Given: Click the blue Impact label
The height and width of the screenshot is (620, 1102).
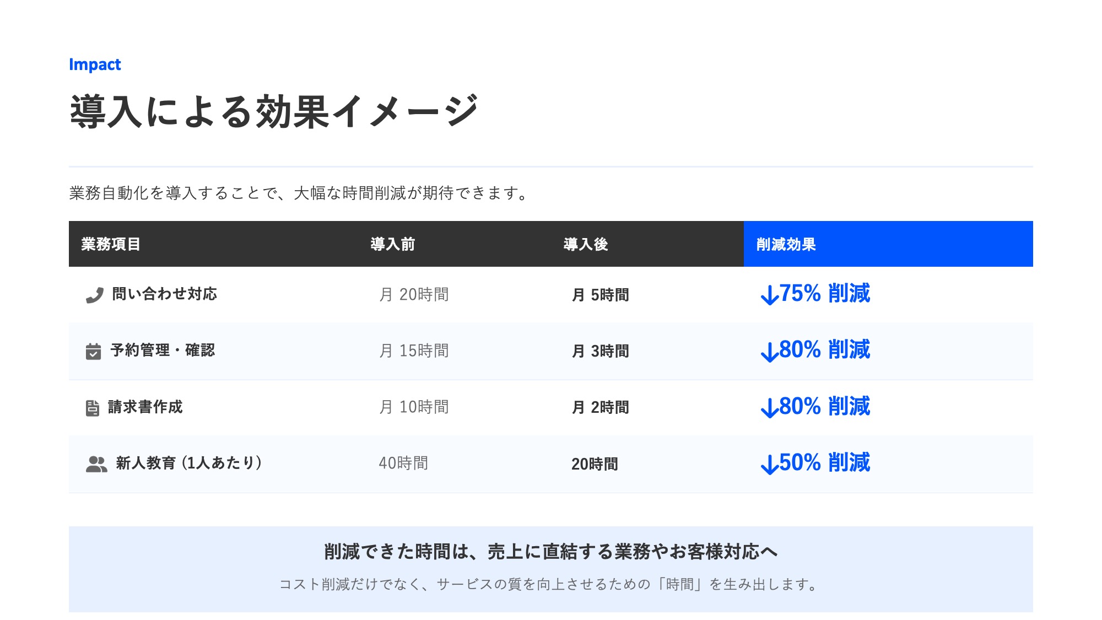Looking at the screenshot, I should 95,64.
